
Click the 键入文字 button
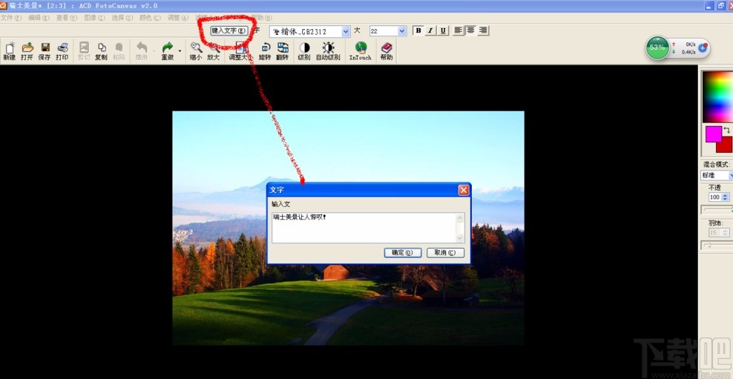pyautogui.click(x=229, y=30)
